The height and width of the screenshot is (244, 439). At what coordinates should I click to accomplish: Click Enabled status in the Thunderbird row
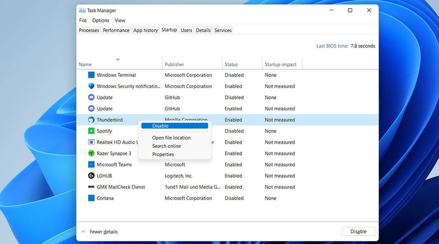(233, 120)
